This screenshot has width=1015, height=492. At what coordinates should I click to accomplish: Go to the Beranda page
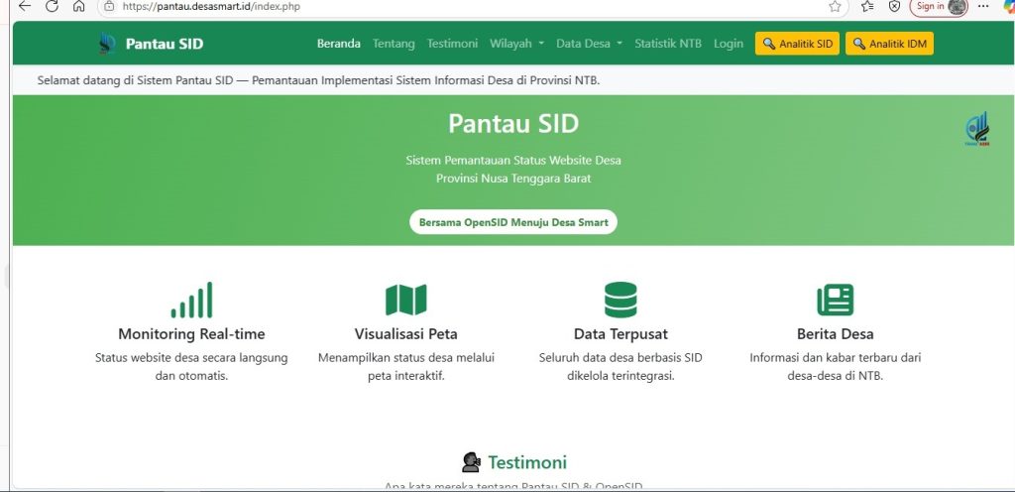(339, 44)
